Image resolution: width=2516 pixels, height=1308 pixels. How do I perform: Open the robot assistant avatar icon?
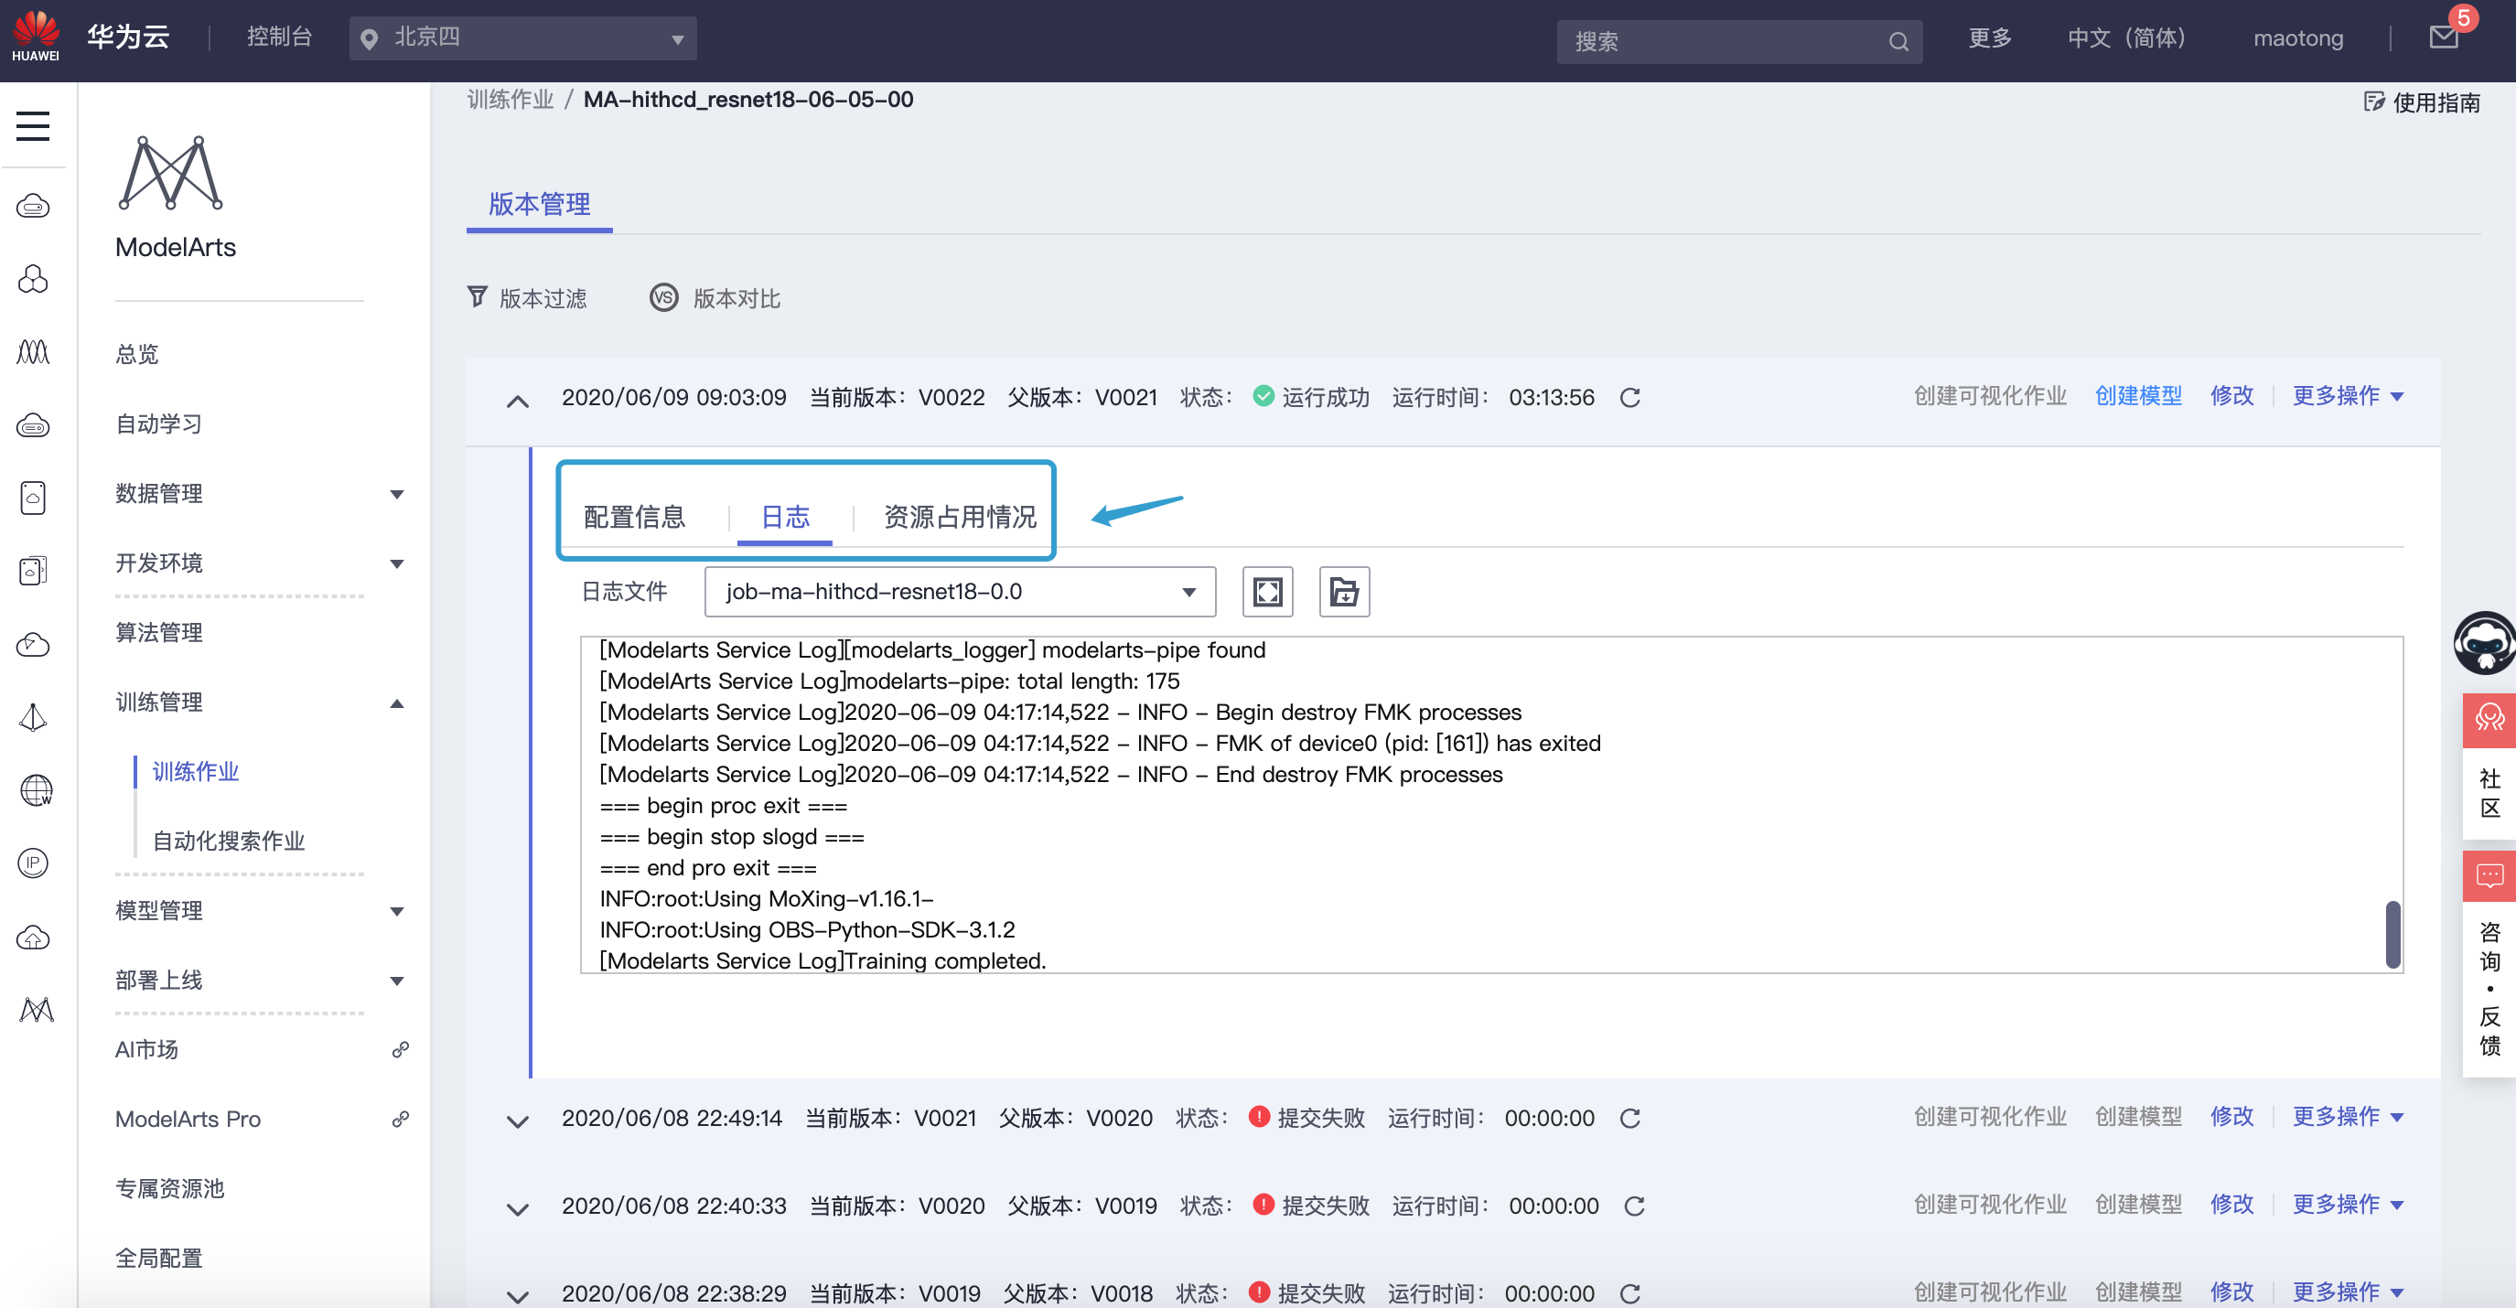pos(2484,642)
